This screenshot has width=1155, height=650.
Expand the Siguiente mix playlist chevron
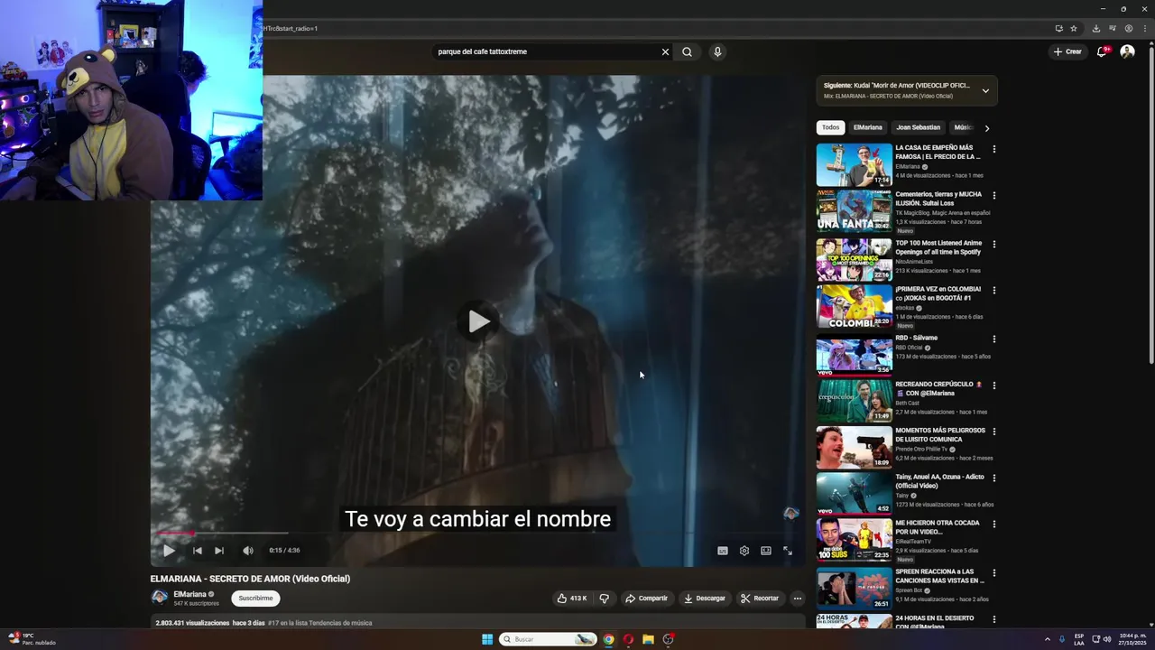pos(985,90)
